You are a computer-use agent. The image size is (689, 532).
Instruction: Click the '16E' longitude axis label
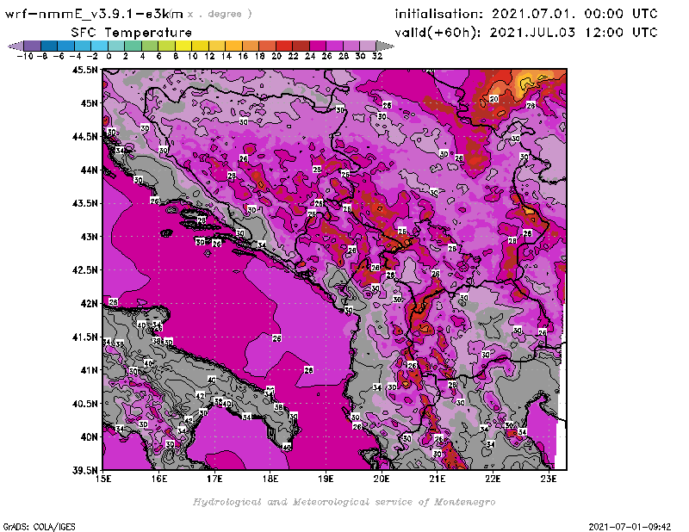[159, 479]
